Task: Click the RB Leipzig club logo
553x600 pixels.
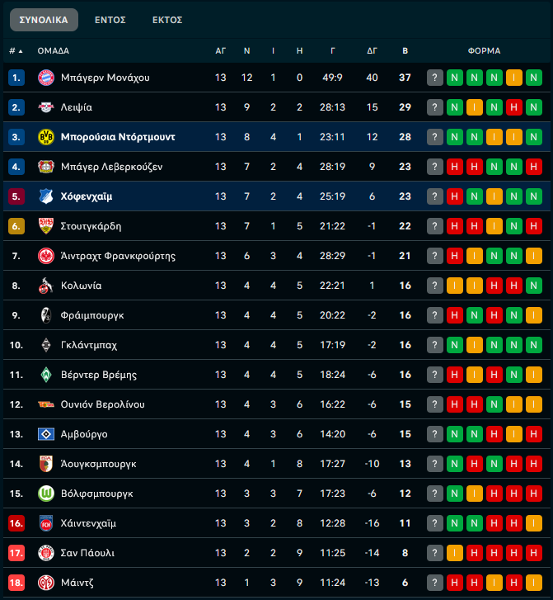Action: pos(45,107)
